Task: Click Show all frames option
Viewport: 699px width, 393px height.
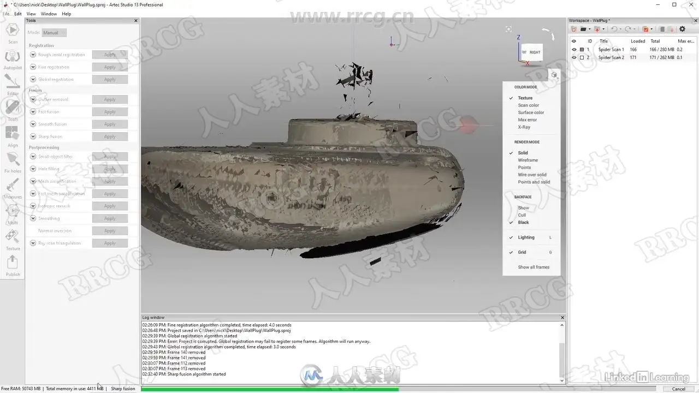Action: tap(534, 267)
